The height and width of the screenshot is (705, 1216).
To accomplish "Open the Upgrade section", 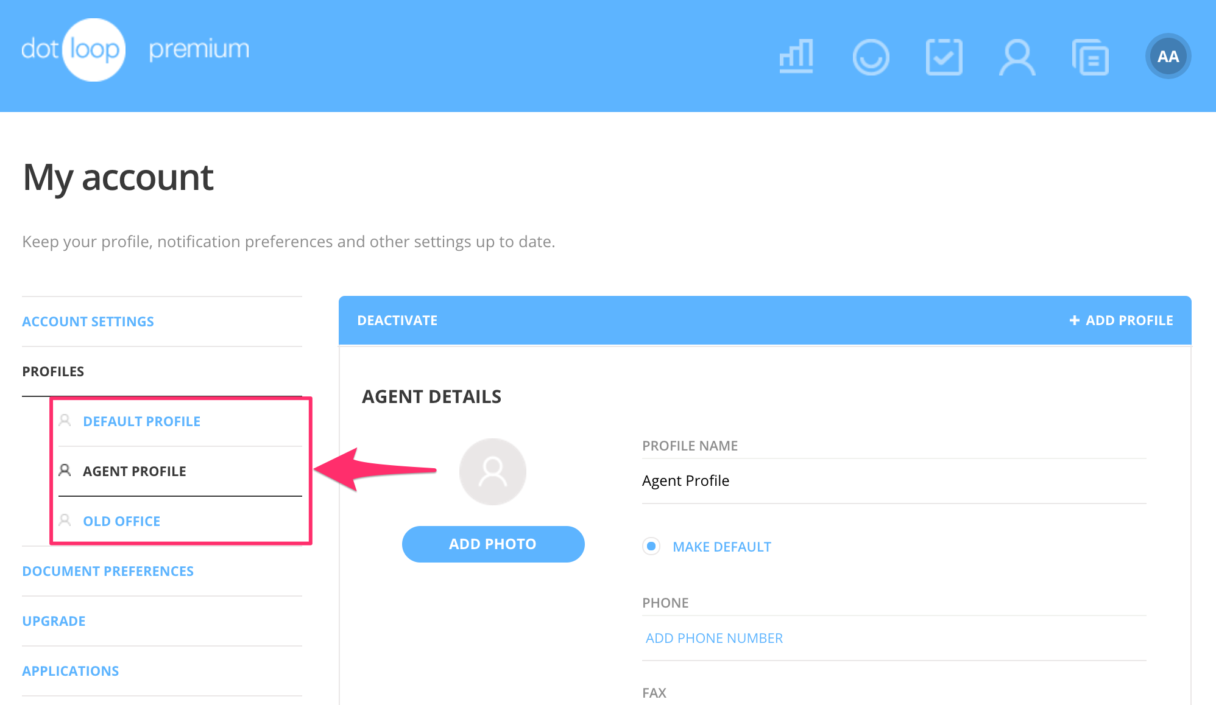I will (x=54, y=620).
